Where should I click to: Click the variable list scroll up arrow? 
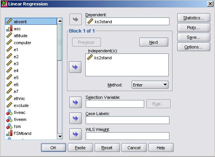coord(60,21)
